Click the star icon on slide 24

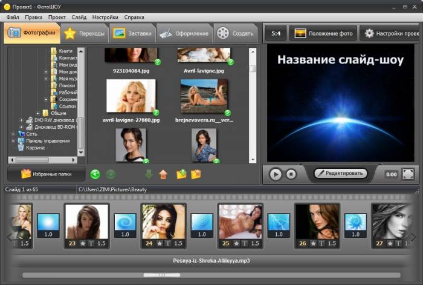(160, 243)
